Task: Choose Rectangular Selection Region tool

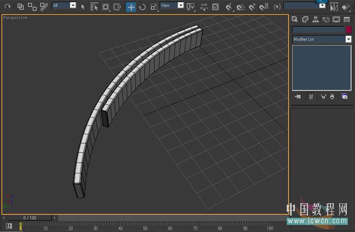Action: pyautogui.click(x=105, y=7)
